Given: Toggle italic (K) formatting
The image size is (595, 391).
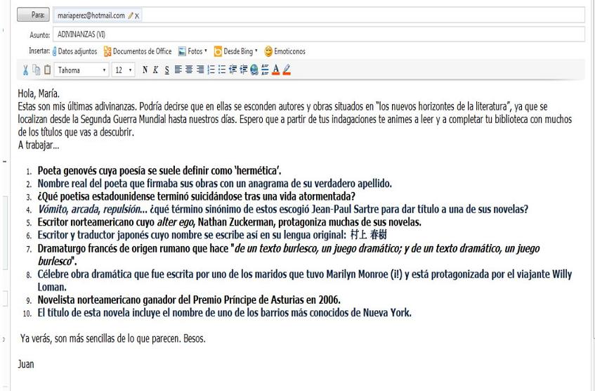Looking at the screenshot, I should (x=155, y=70).
